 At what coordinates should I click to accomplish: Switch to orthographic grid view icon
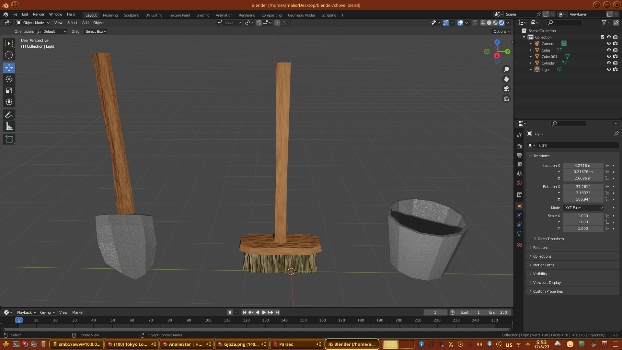click(506, 99)
